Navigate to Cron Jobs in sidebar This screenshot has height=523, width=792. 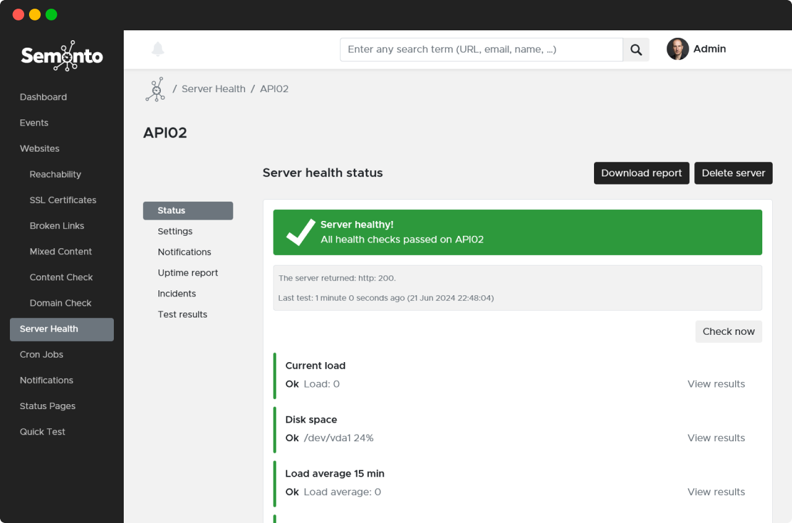41,355
